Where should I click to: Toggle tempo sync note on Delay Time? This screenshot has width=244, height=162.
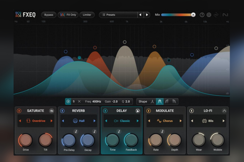pos(119,132)
